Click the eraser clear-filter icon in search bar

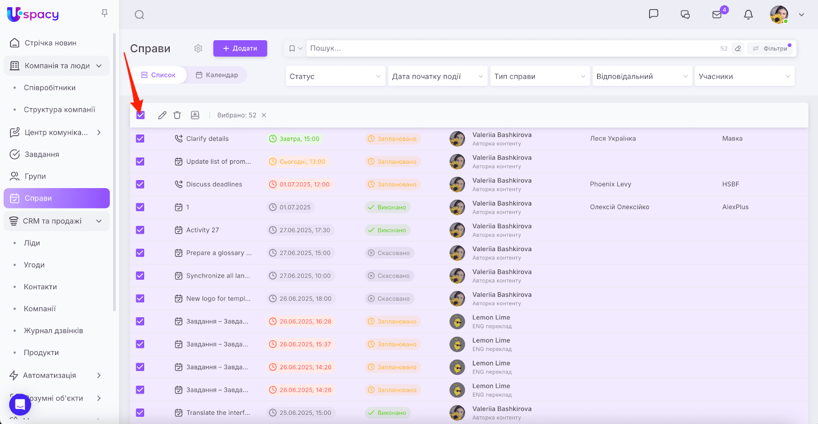[x=738, y=48]
